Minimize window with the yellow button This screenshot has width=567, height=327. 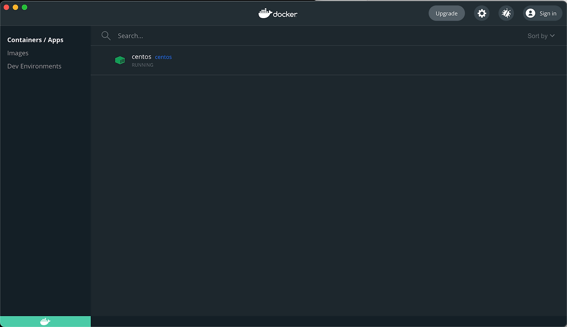(x=16, y=7)
